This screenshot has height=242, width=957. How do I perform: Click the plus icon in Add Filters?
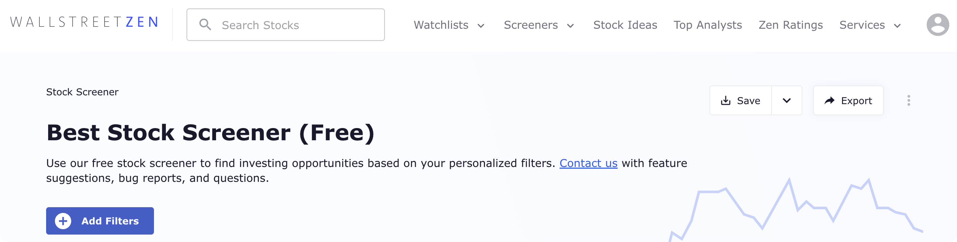pyautogui.click(x=63, y=221)
